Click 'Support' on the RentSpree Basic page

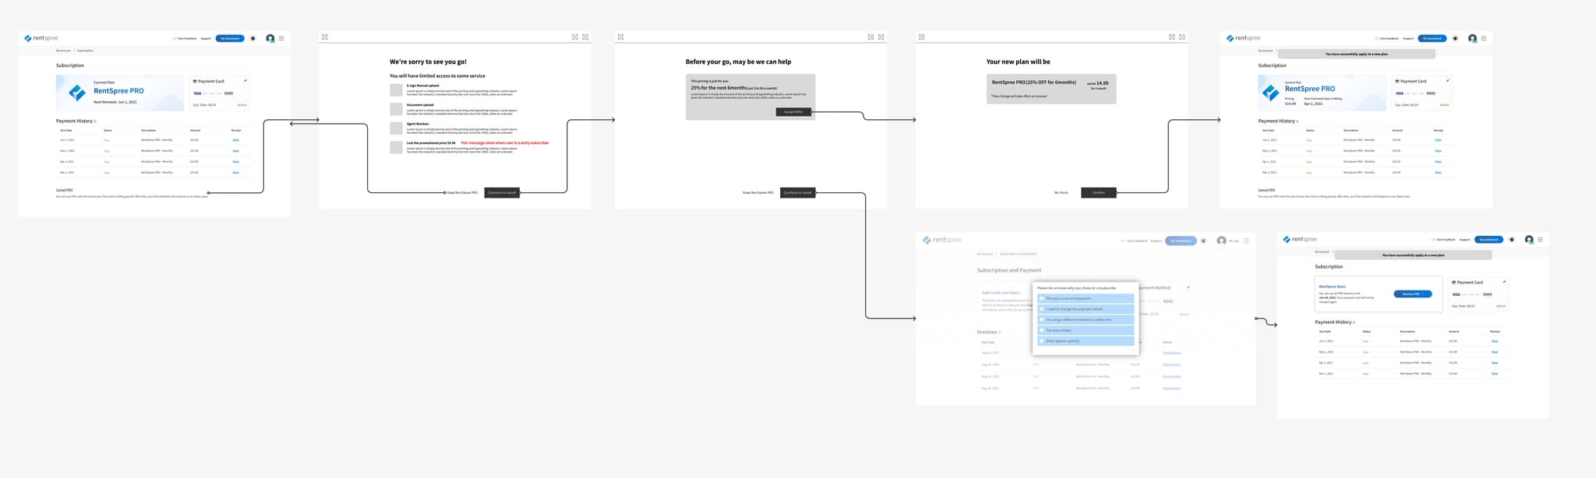[1465, 239]
